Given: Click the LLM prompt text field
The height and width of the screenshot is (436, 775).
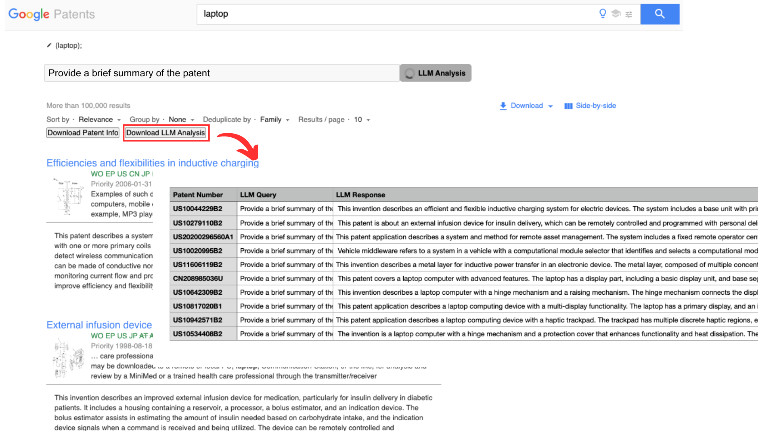Looking at the screenshot, I should tap(222, 73).
